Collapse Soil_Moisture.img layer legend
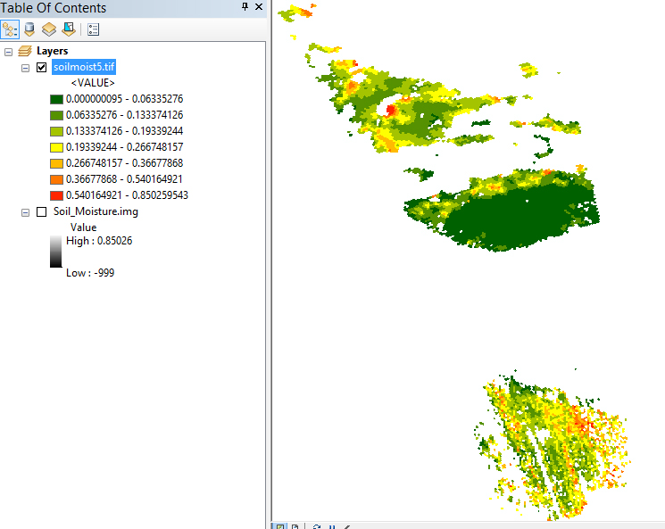 25,212
